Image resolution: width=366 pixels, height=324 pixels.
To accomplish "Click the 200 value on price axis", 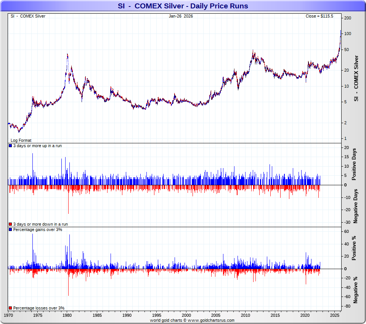I will pyautogui.click(x=347, y=18).
